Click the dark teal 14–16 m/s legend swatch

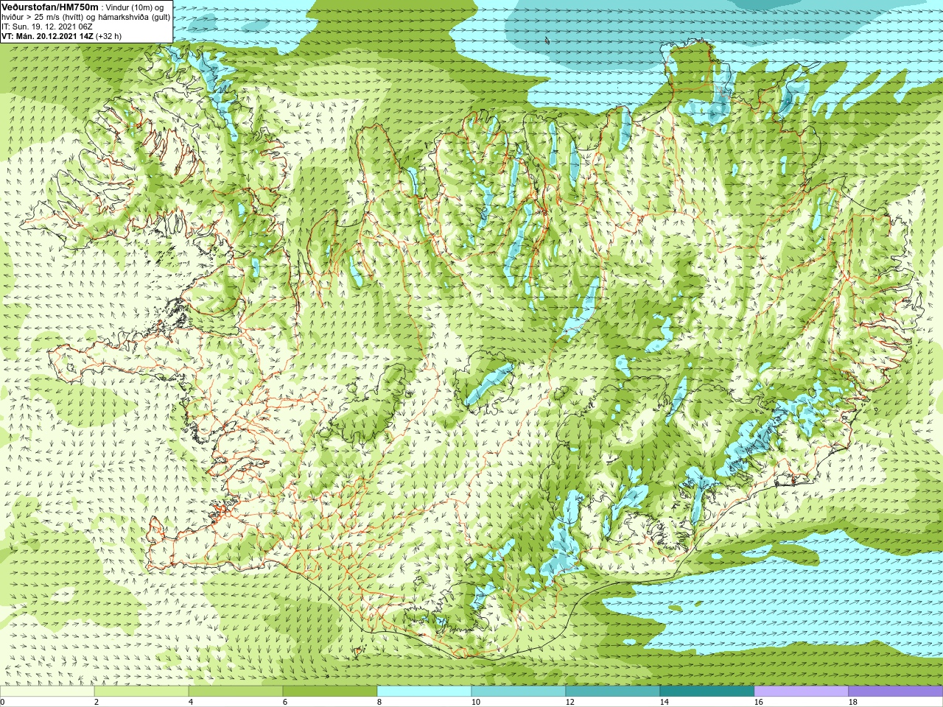(707, 692)
